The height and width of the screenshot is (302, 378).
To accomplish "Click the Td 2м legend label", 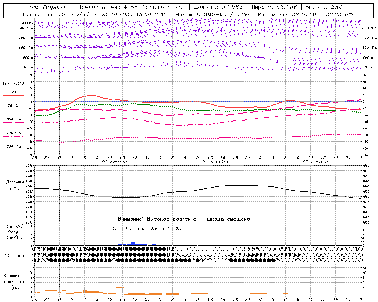I will (14, 106).
